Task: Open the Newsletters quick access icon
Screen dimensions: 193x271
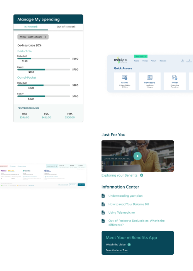Action: tap(150, 77)
